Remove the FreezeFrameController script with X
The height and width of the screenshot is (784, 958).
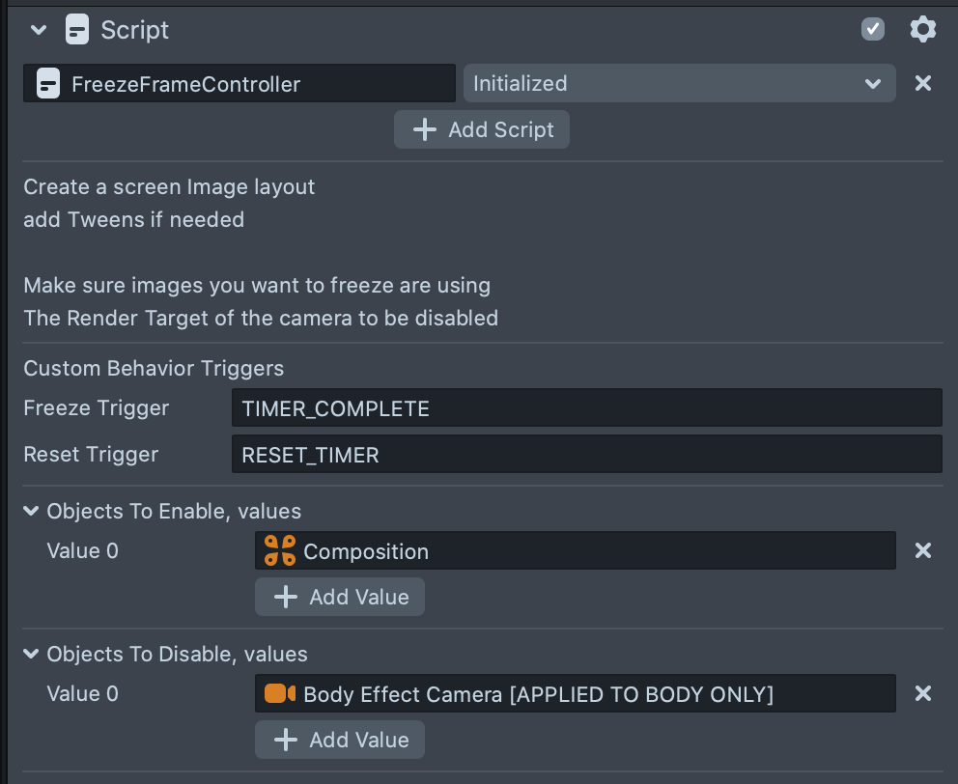pos(922,84)
